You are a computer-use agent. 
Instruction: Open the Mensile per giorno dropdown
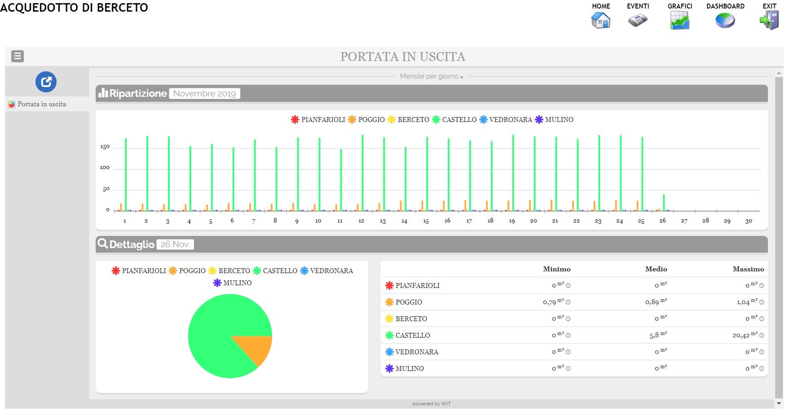tap(432, 76)
